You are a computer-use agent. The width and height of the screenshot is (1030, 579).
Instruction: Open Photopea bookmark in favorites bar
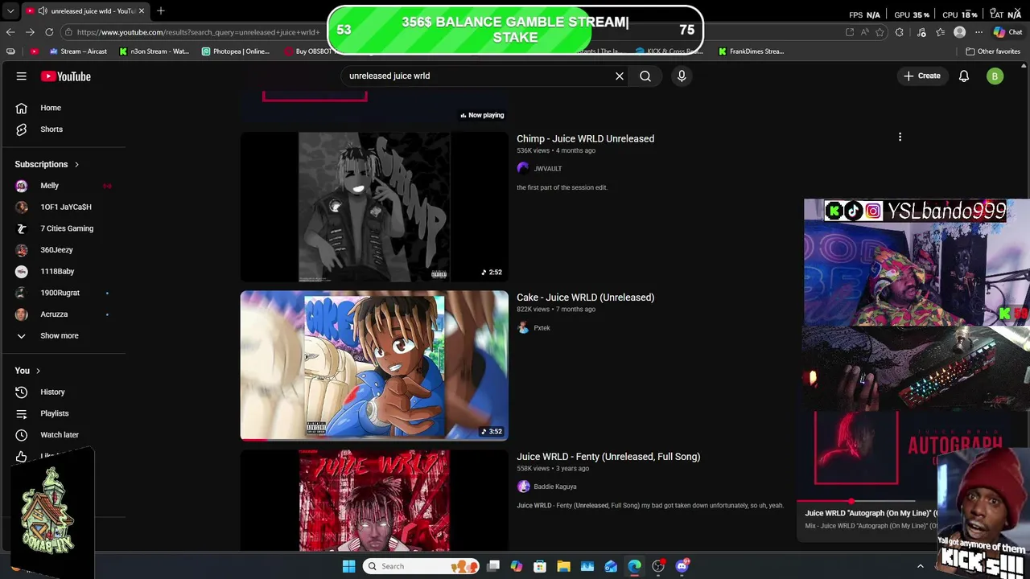236,51
